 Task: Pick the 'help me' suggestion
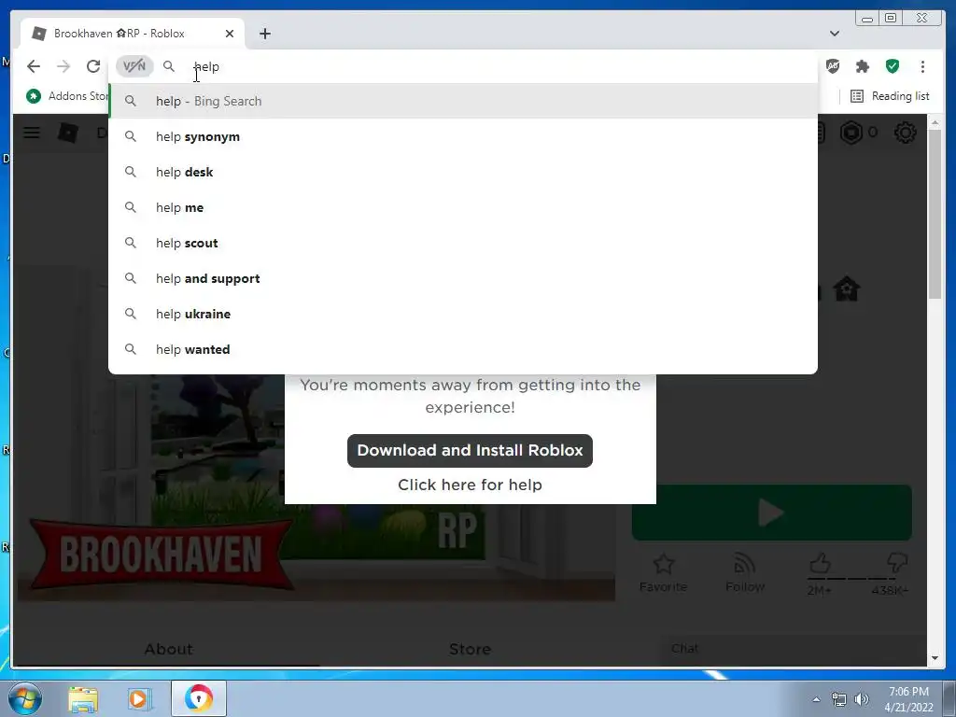pyautogui.click(x=463, y=207)
